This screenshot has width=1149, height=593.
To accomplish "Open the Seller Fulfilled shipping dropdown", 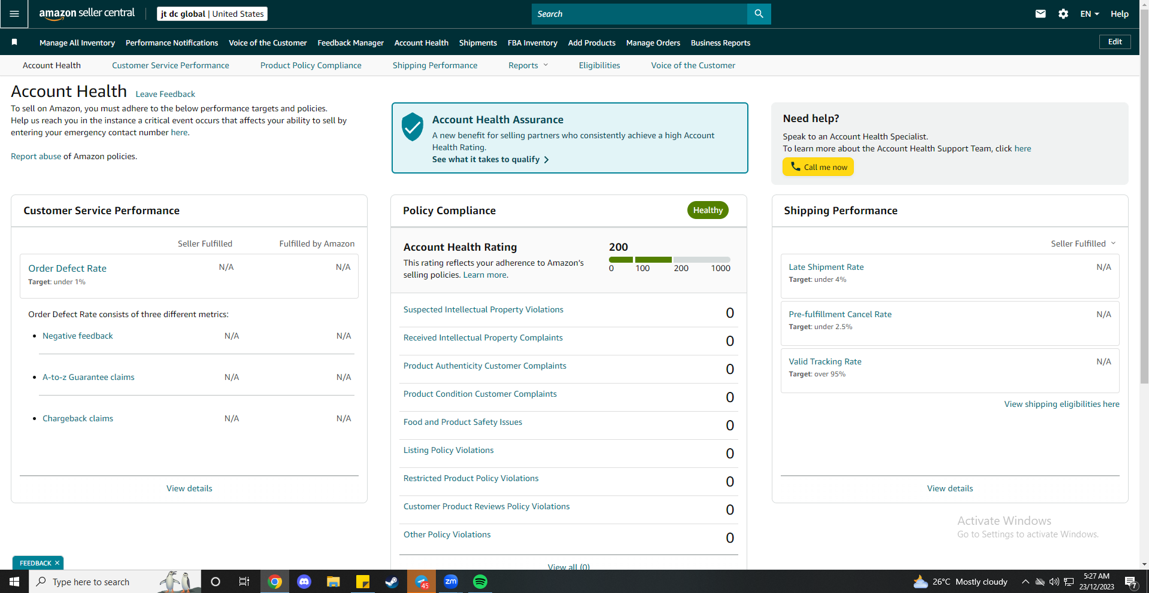I will point(1083,244).
